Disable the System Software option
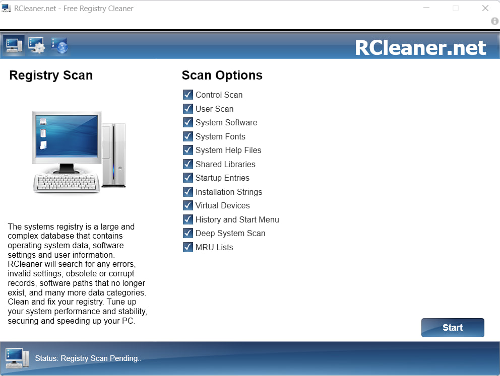The height and width of the screenshot is (376, 500). pos(188,122)
